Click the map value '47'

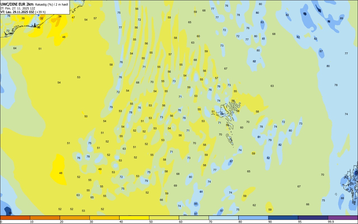point(73,18)
